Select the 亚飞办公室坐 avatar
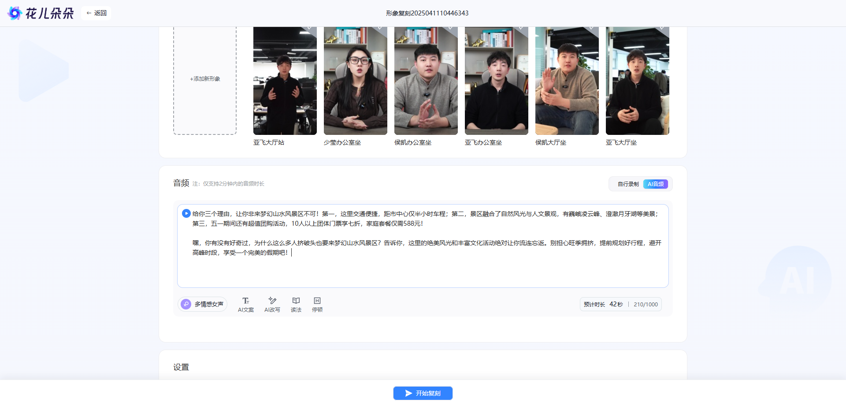The height and width of the screenshot is (406, 846). (x=496, y=81)
